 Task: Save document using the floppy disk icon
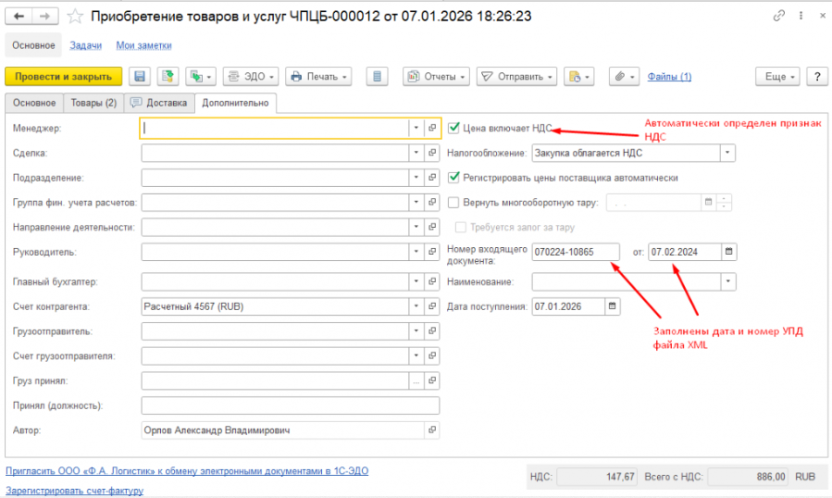[x=140, y=77]
